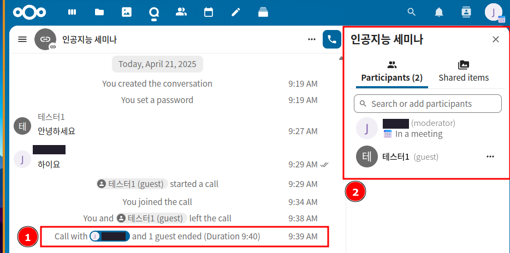Open the Deck app icon
This screenshot has width=510, height=253.
pyautogui.click(x=263, y=12)
